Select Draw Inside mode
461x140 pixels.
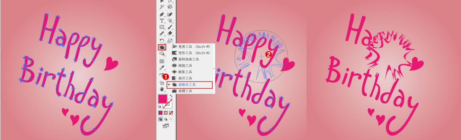point(171,119)
